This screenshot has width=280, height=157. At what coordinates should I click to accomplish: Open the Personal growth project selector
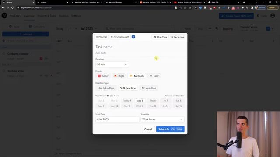[x=120, y=37]
